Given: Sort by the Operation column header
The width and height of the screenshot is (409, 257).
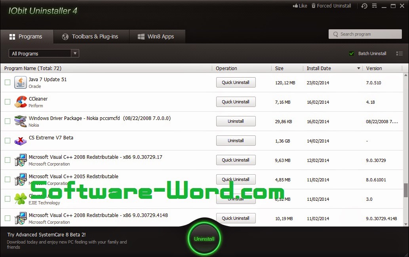Looking at the screenshot, I should [226, 69].
